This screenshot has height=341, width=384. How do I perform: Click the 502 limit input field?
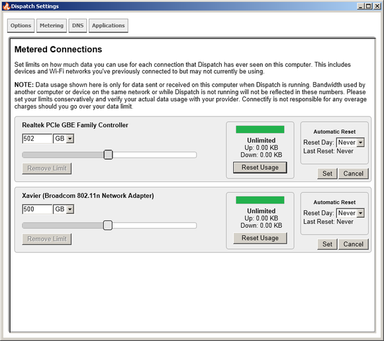tap(37, 138)
